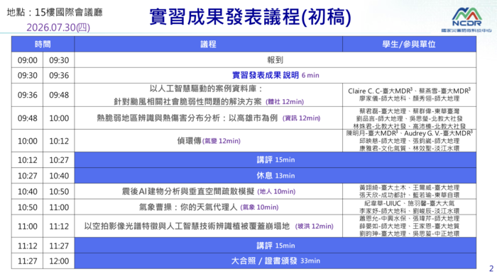Click the name Claire C. C-臺大MDR
Image resolution: width=497 pixels, height=279 pixels.
[x=381, y=91]
